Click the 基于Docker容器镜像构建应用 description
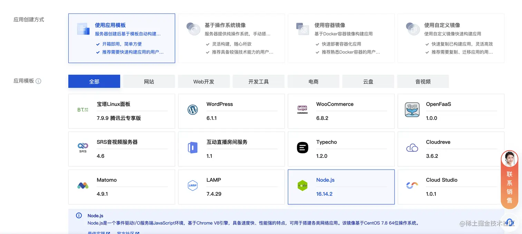This screenshot has height=234, width=522. [344, 34]
